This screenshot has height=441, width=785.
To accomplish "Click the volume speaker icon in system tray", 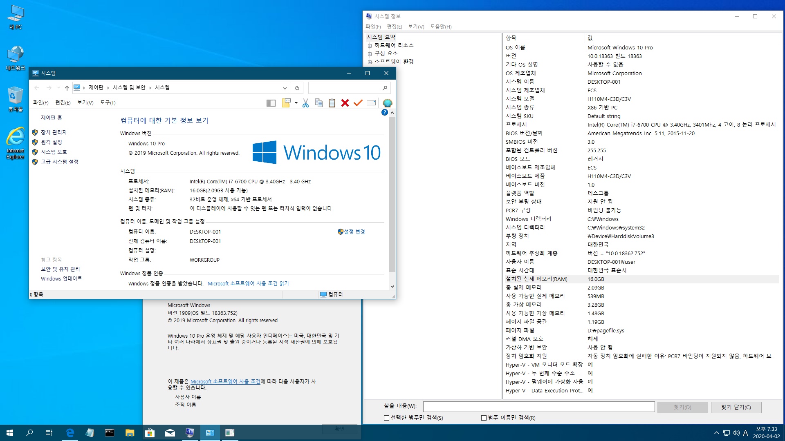I will [736, 433].
